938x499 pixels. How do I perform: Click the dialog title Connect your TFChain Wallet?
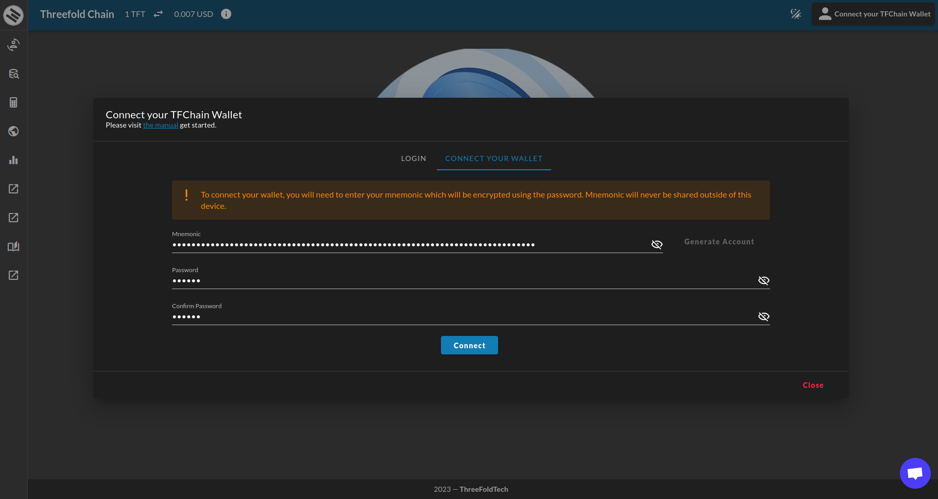(x=174, y=115)
